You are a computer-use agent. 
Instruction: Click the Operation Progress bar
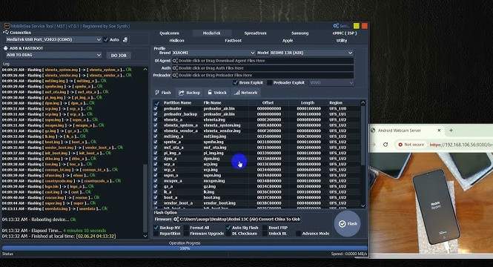(185, 248)
